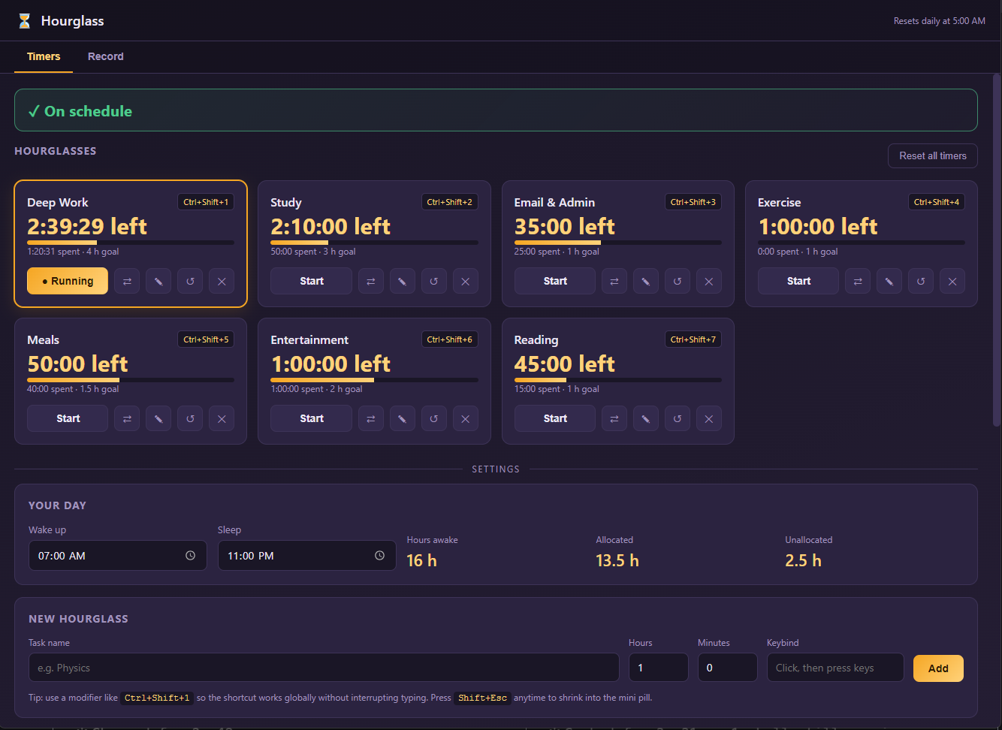Edit the Exercise hourglass
Viewport: 1002px width, 730px height.
(889, 282)
